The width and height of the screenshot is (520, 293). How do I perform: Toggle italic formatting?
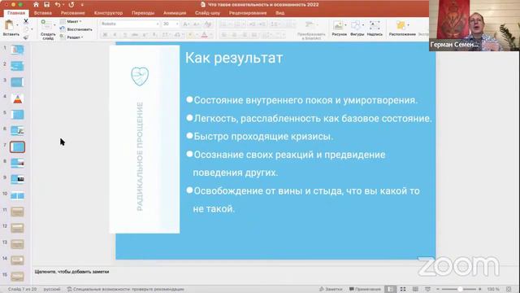[x=115, y=35]
